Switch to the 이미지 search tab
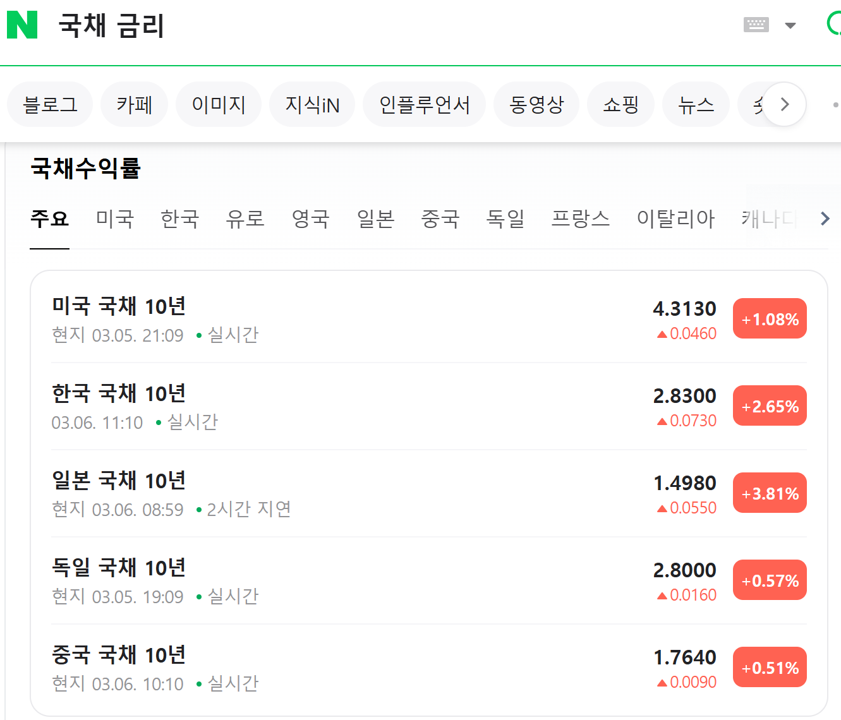Screen dimensions: 841x720 [219, 104]
